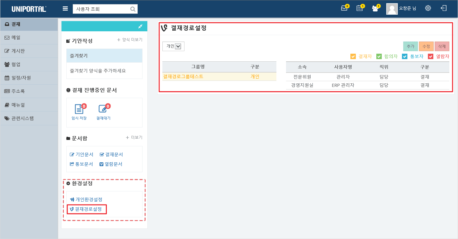This screenshot has width=458, height=239.
Task: Click the 삭제 button
Action: 442,46
